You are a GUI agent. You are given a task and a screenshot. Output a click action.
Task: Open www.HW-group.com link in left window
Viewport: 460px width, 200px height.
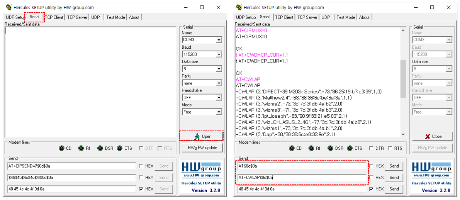[x=201, y=175]
